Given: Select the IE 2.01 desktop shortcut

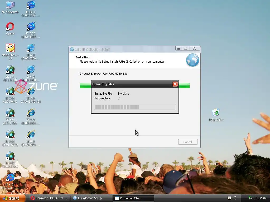Looking at the screenshot, I should 10,95.
